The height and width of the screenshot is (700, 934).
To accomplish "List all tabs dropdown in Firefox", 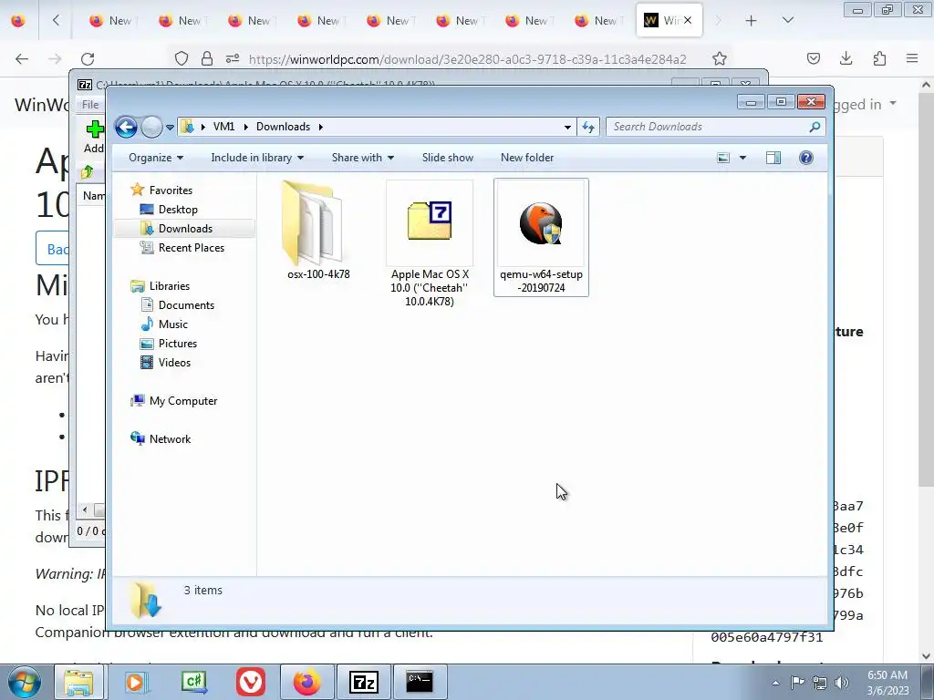I will click(x=787, y=20).
